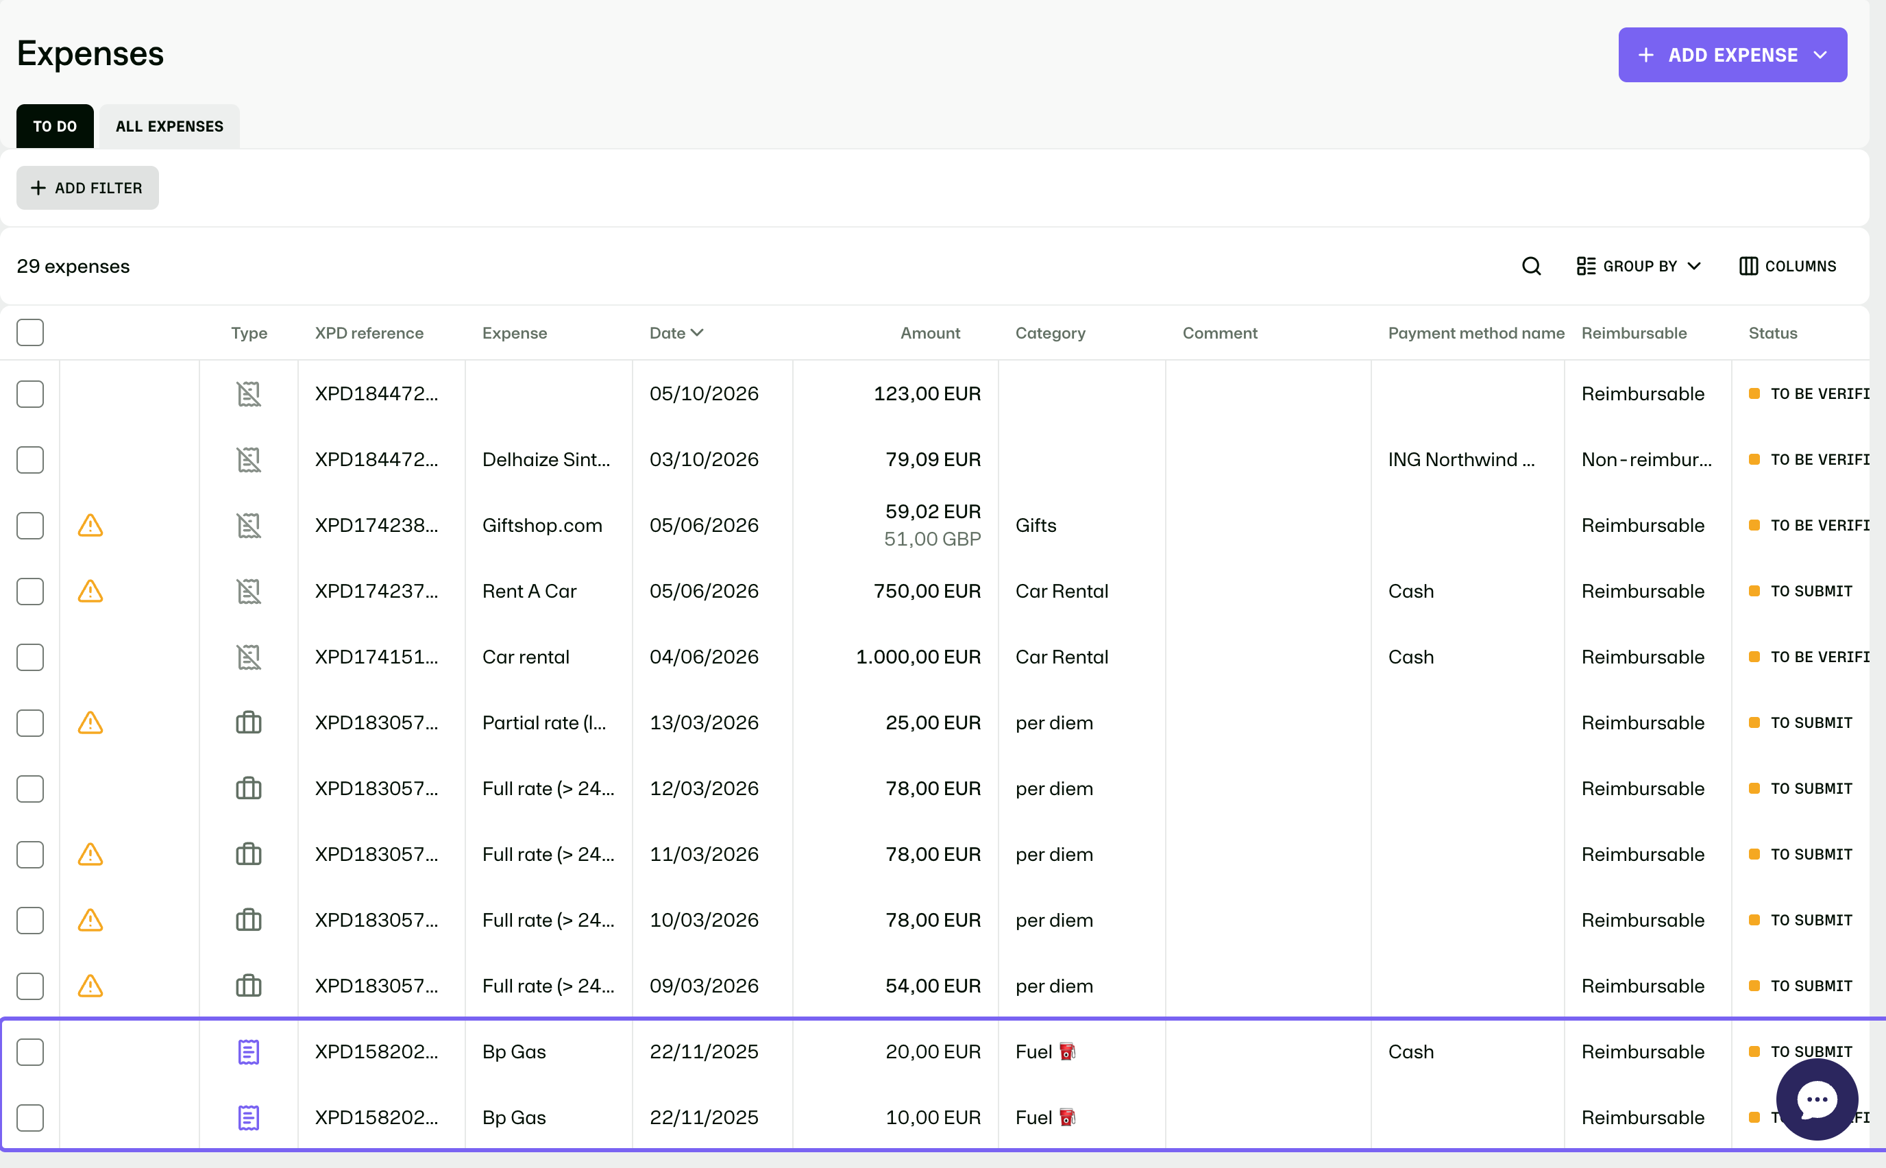Click the Gifts category cell

pos(1036,525)
